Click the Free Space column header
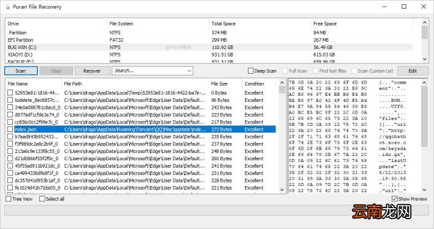This screenshot has width=434, height=229. (362, 24)
